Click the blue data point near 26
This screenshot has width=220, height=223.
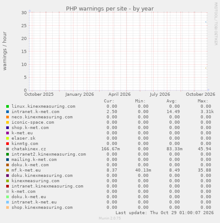206,22
